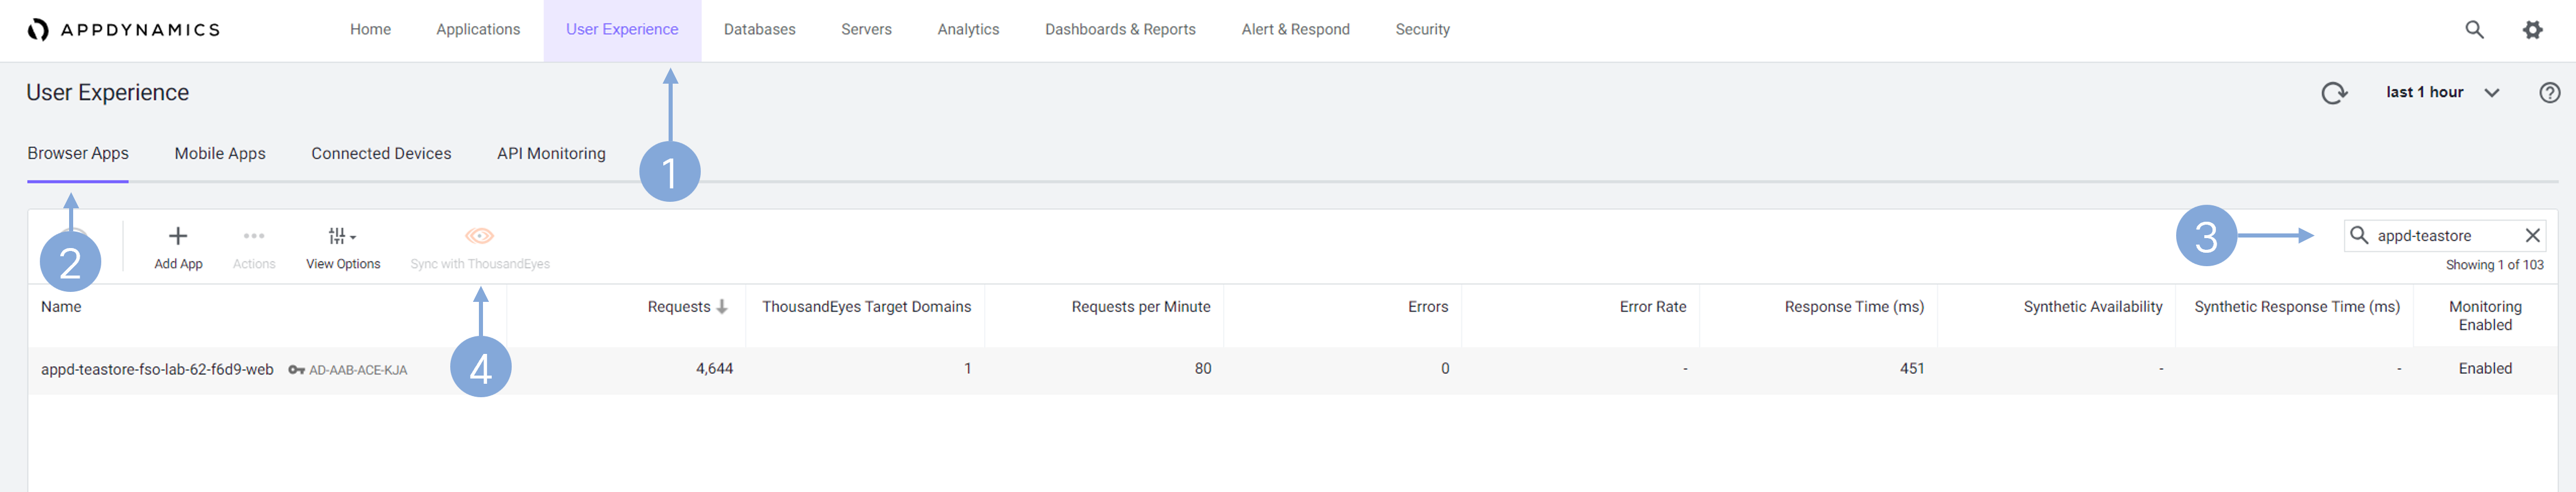Expand the View Options dropdown
2576x492 pixels.
[342, 237]
